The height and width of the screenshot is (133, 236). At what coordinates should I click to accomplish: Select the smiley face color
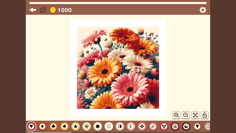click(98, 126)
